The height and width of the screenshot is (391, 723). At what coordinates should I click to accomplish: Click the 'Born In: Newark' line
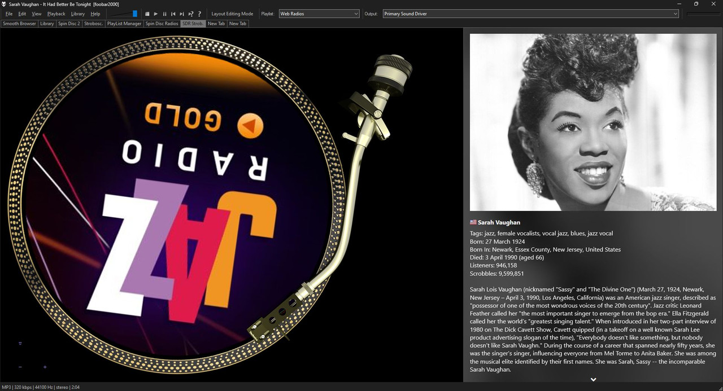pos(545,249)
